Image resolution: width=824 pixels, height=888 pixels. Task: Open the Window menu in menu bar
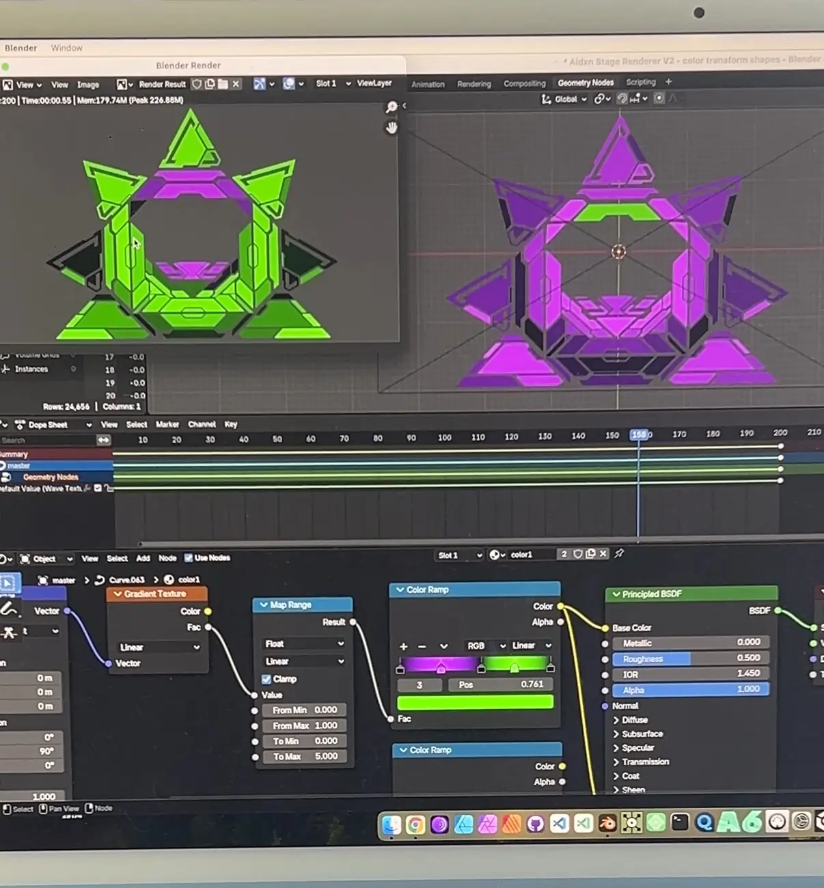66,48
